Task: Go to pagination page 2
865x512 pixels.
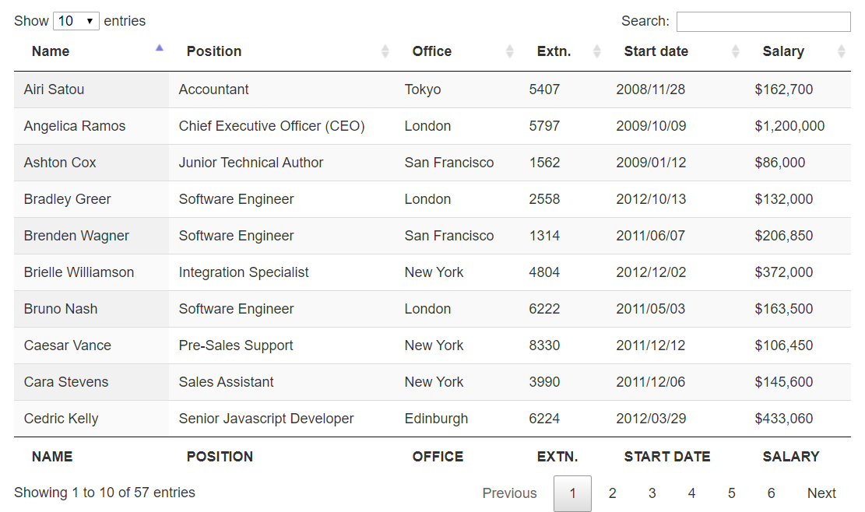Action: [x=613, y=493]
